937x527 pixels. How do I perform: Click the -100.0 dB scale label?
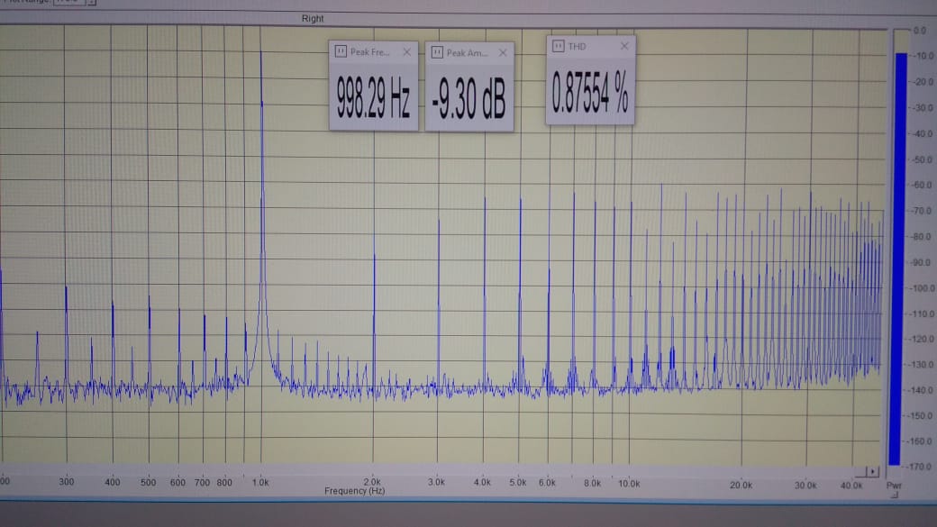point(922,288)
